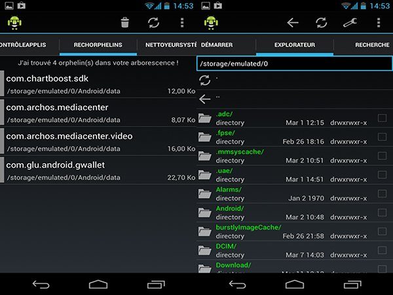393x295 pixels.
Task: Open overflow menu in left screen toolbar
Action: [182, 22]
